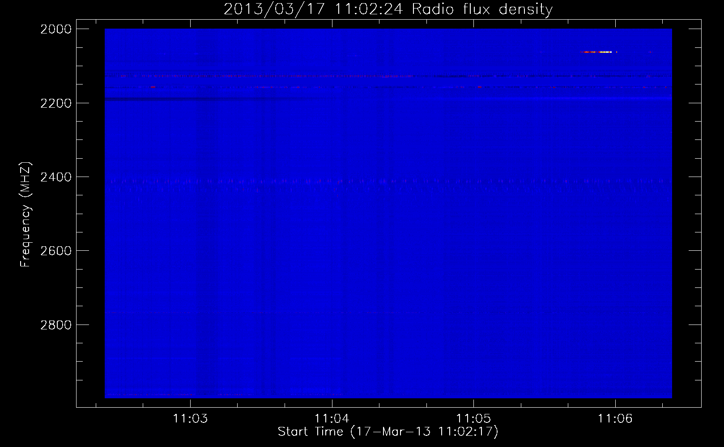
Task: Click the dark horizontal band near 2190 MHz
Action: (x=210, y=99)
